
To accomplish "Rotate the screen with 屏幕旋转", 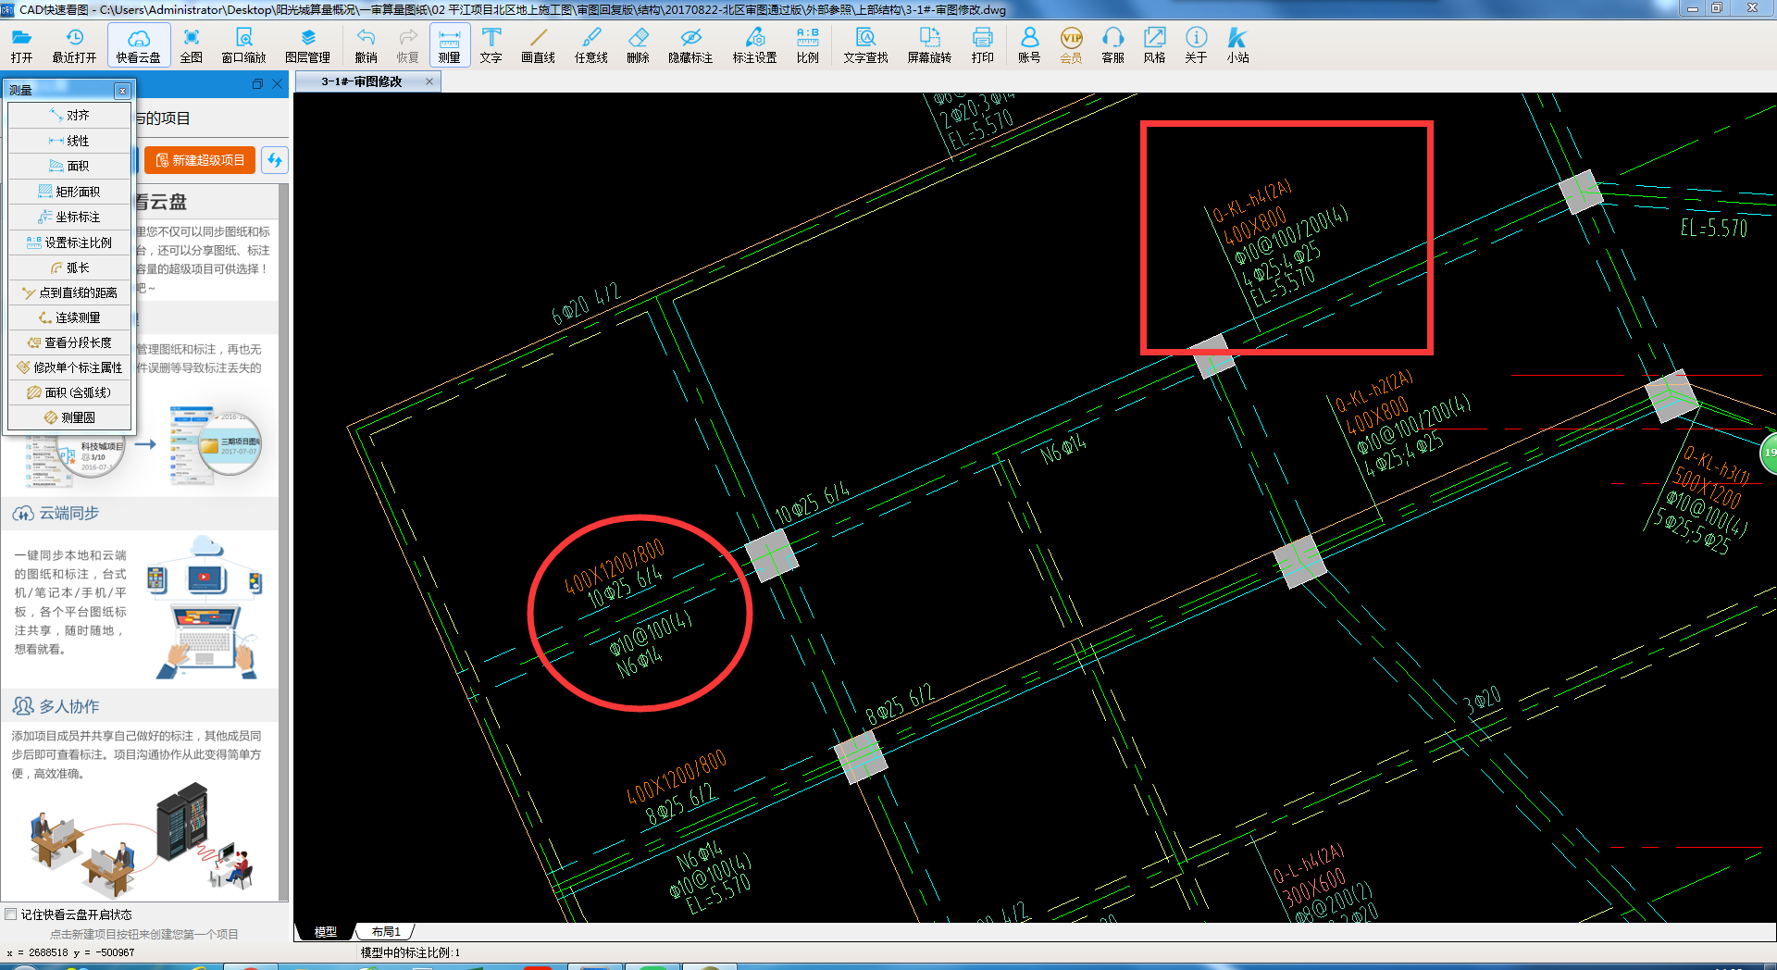I will click(x=929, y=44).
